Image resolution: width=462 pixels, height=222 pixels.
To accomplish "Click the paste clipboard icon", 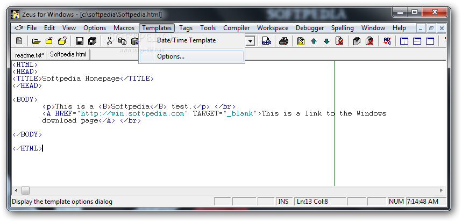I will [x=134, y=41].
